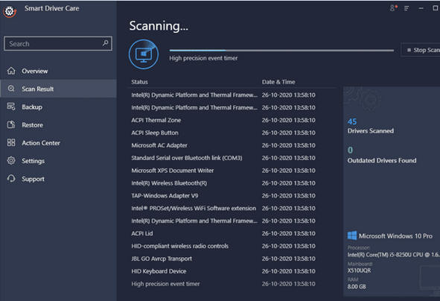Open the Backup sidebar icon
Viewport: 440px width, 301px height.
pos(11,107)
